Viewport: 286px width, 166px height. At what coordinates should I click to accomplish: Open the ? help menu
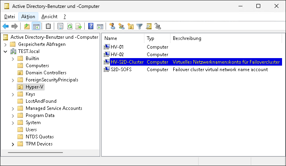65,17
